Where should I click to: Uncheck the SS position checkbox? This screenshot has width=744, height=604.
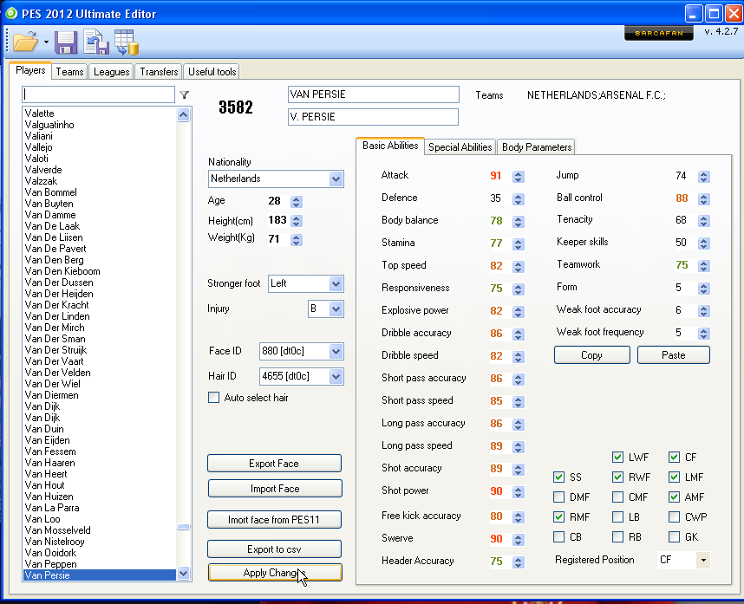[x=559, y=477]
